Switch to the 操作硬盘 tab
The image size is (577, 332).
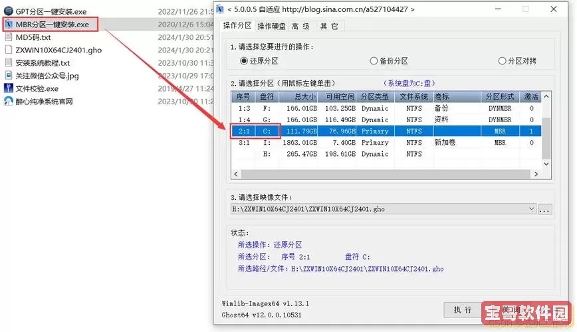click(271, 26)
